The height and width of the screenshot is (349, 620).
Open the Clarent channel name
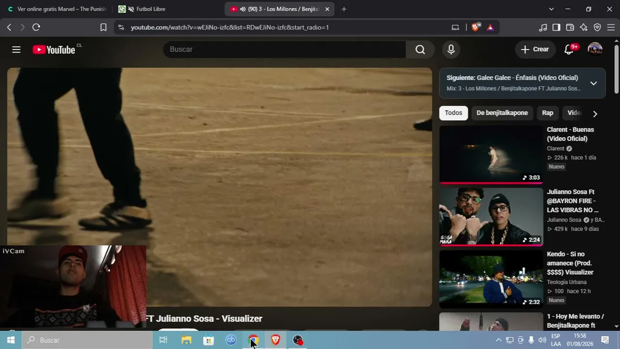pyautogui.click(x=555, y=148)
